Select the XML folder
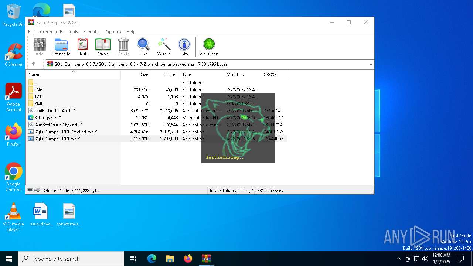Viewport: 473px width, 266px height. coord(157,104)
